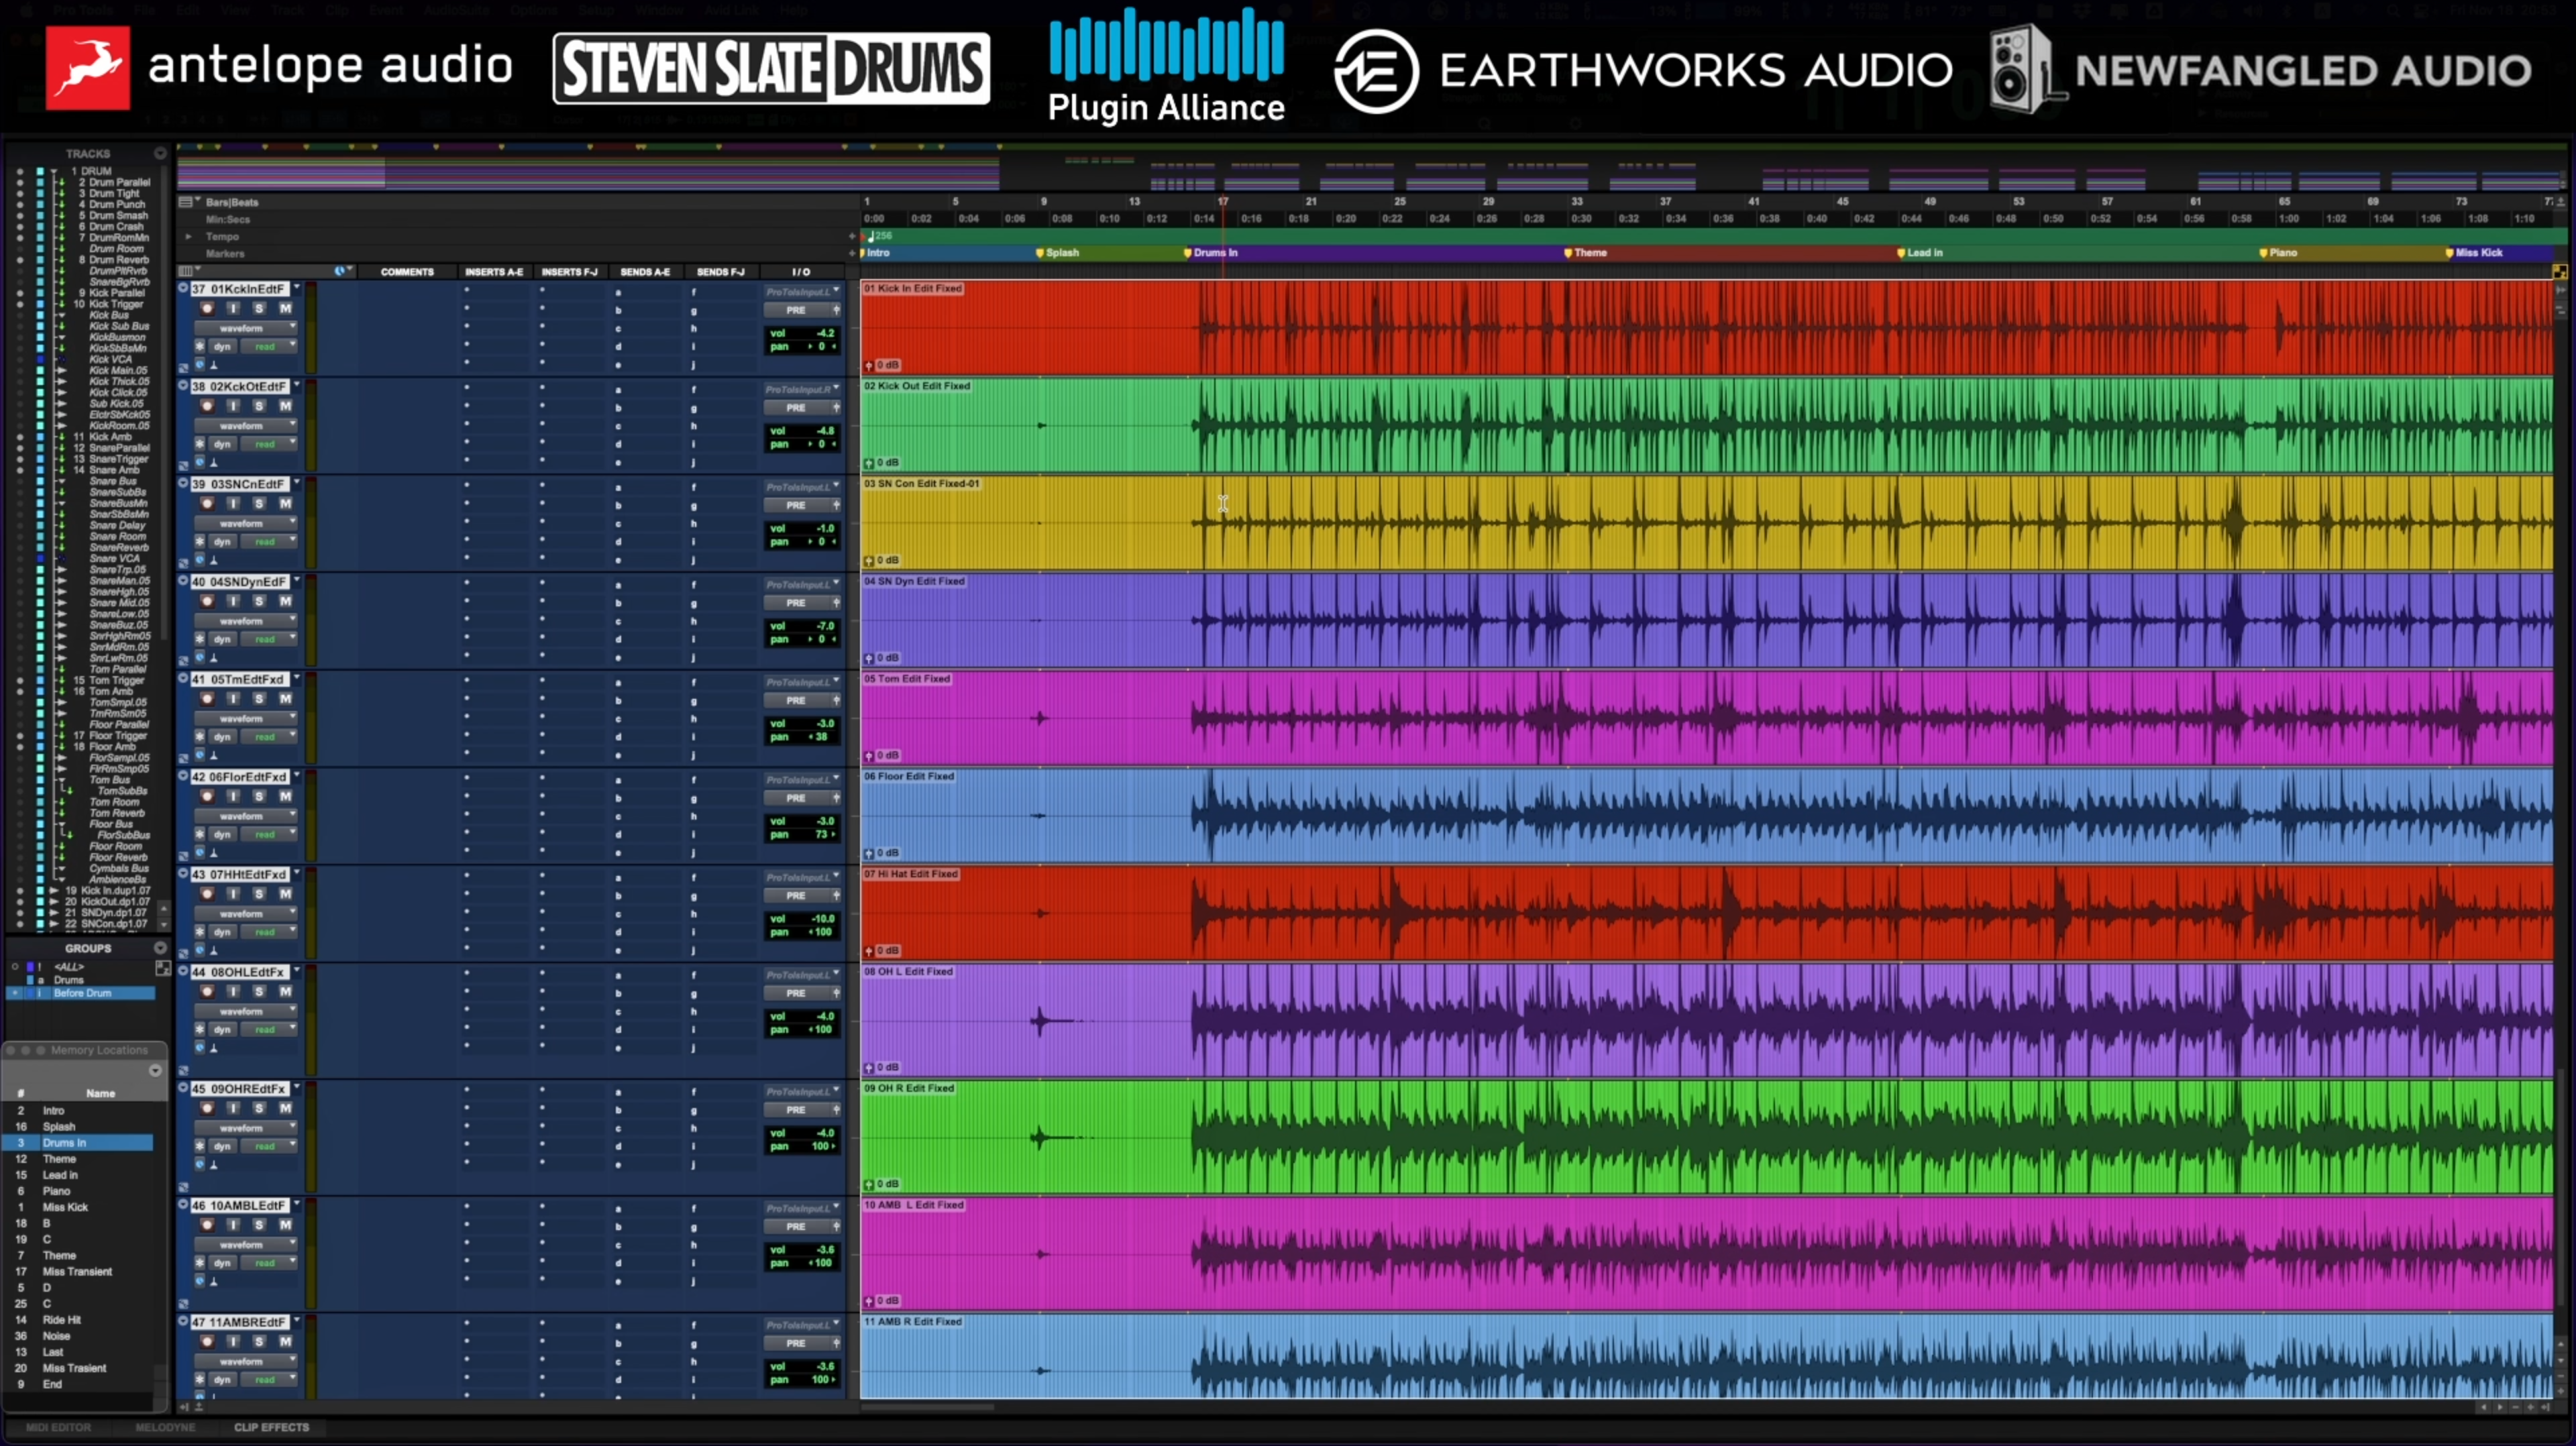Expand the Tempo ruler disclosure triangle

click(188, 236)
